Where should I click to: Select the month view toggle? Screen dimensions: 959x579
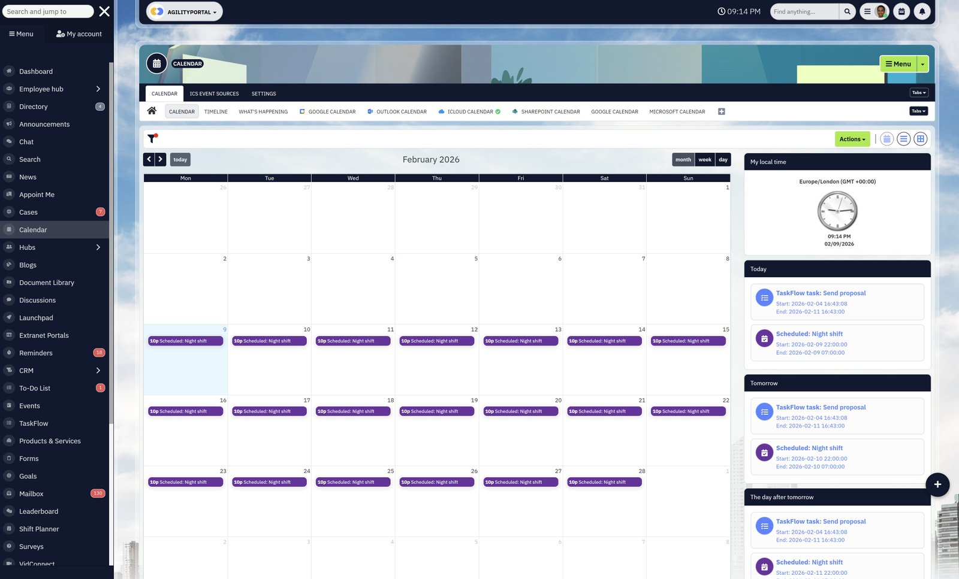click(683, 159)
